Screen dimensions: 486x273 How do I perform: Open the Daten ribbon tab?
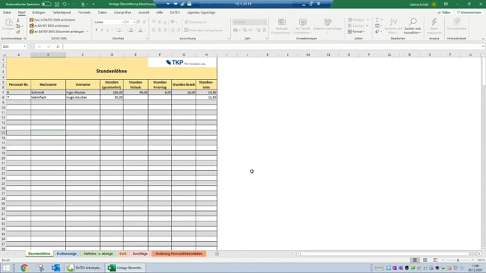[102, 13]
